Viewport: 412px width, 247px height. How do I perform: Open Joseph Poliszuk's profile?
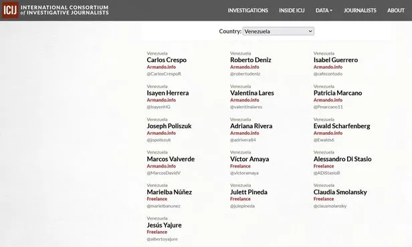169,126
